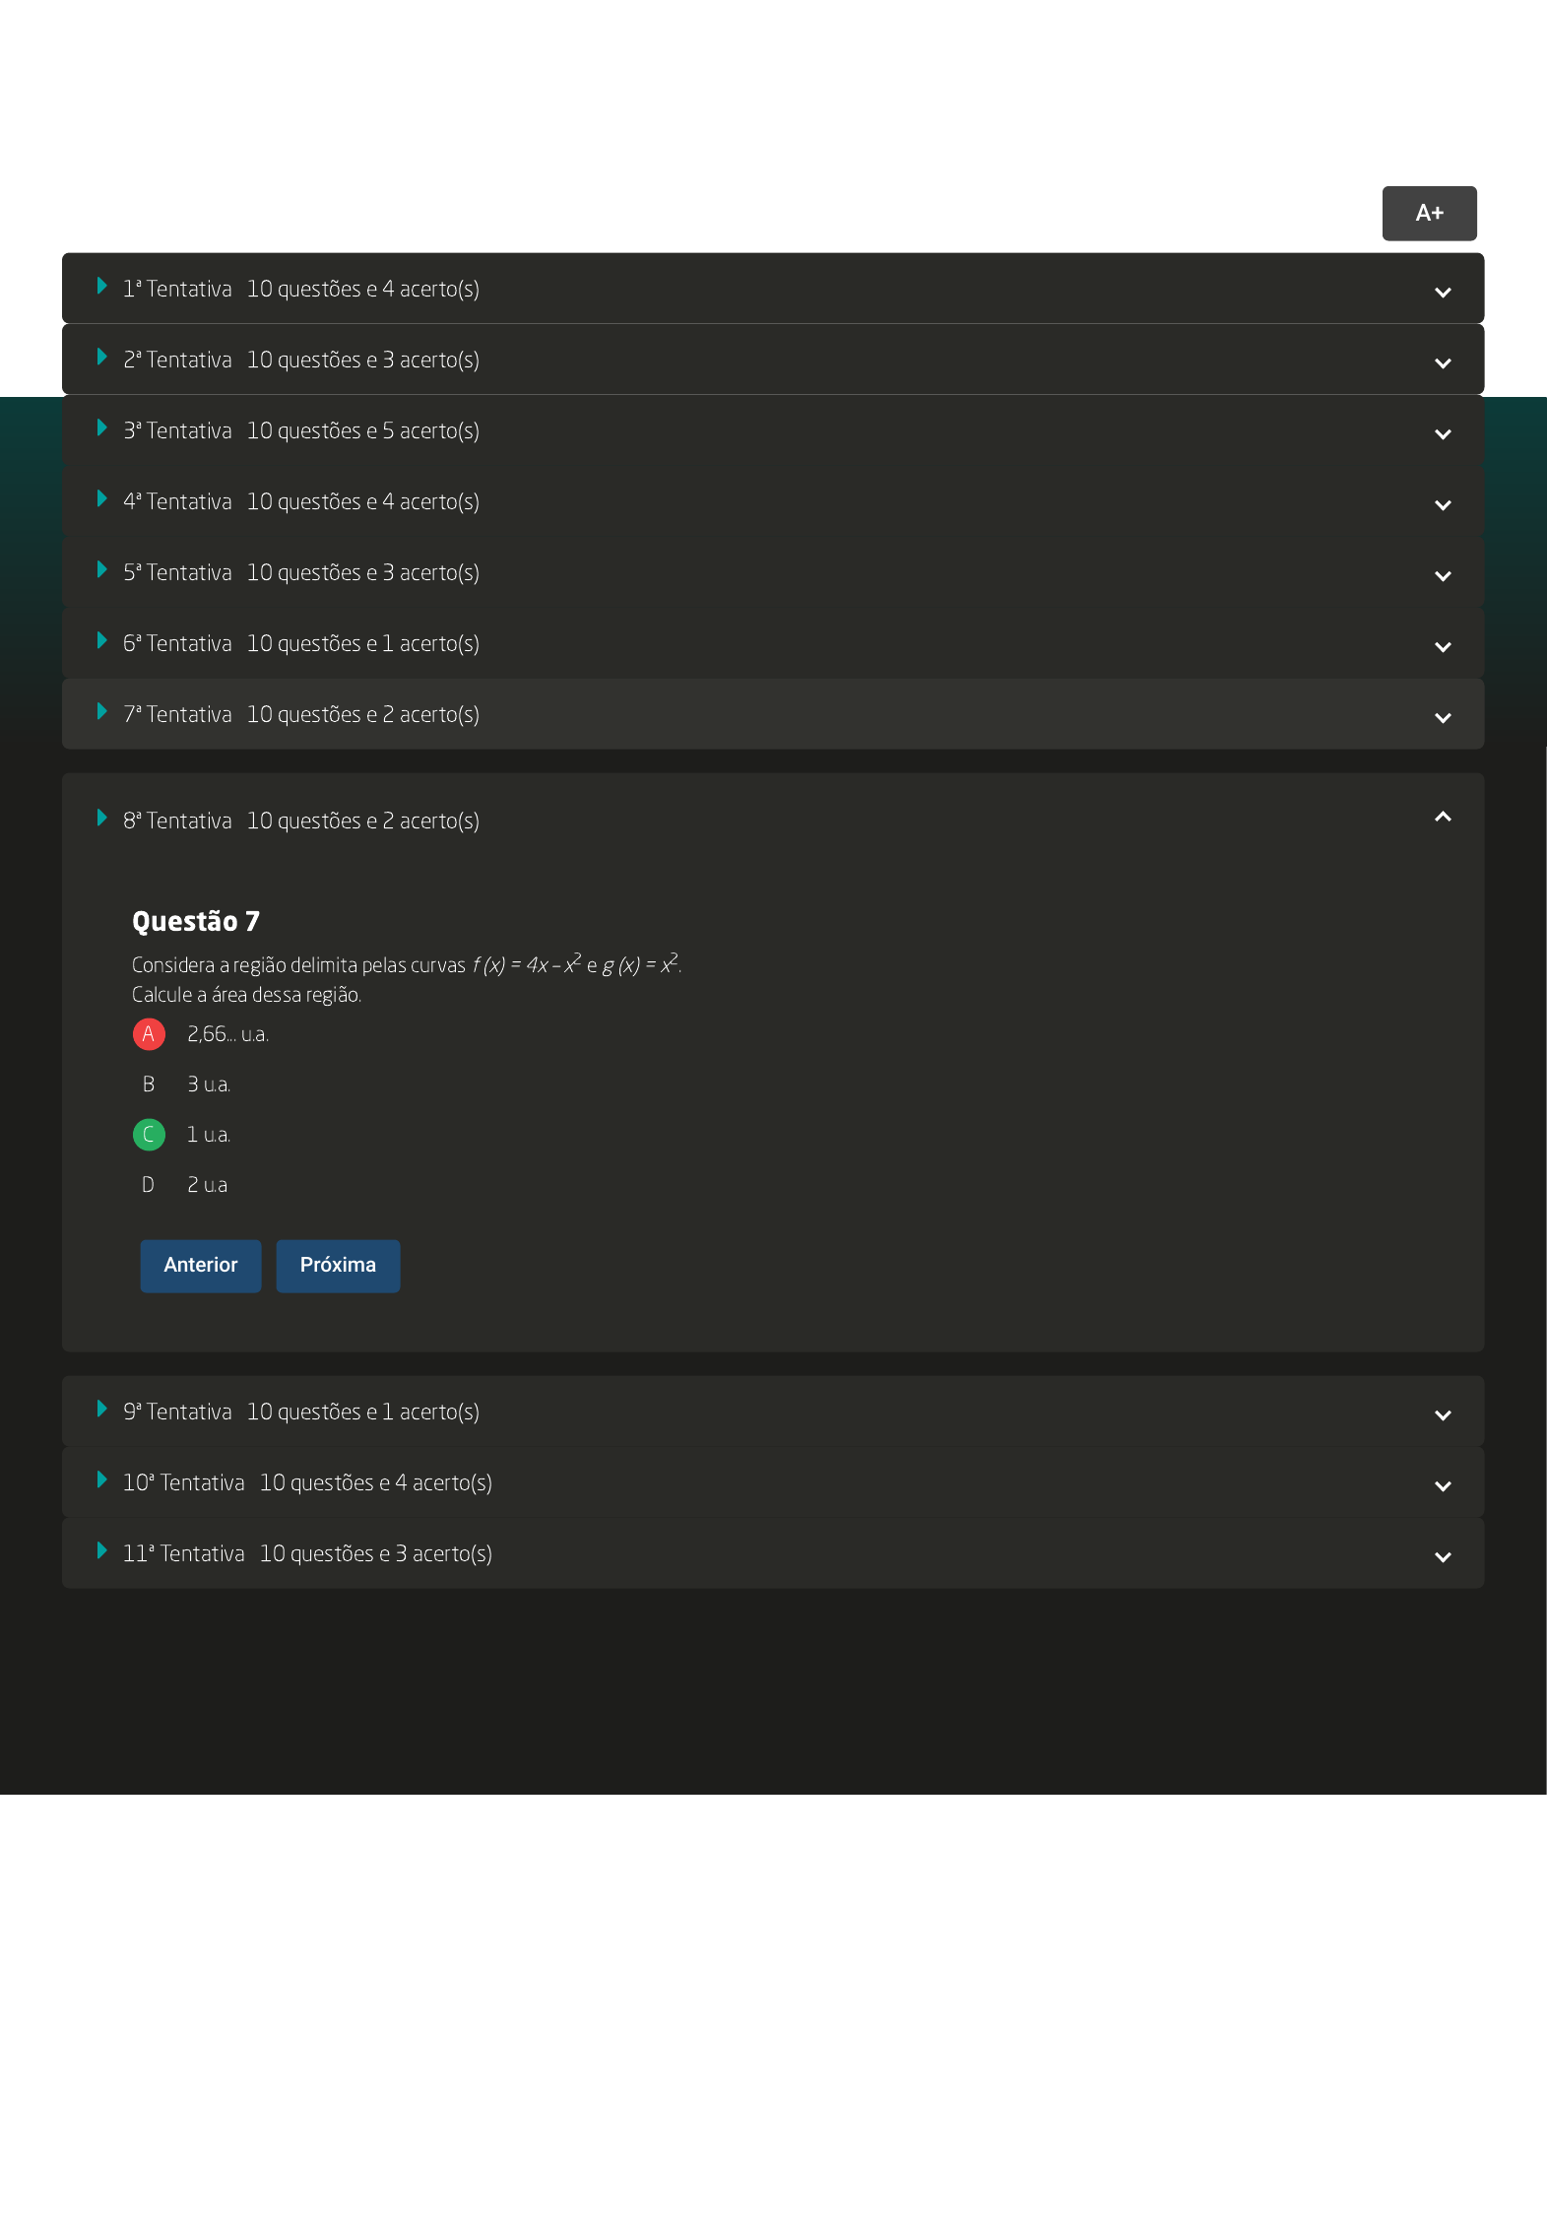Select answer A, 2,66... u.a.
Image resolution: width=1547 pixels, height=2234 pixels.
[x=149, y=1034]
